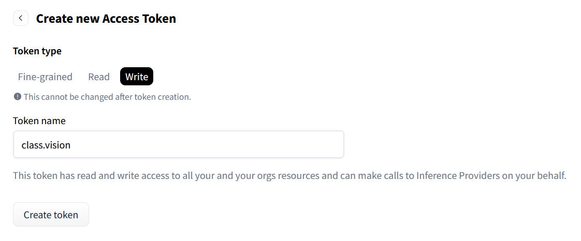Click the 'Token type' section label

click(37, 51)
